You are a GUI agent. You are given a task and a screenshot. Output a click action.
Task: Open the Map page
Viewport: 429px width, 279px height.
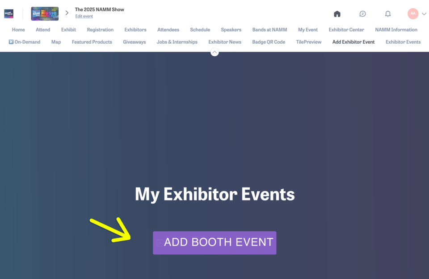pos(56,42)
